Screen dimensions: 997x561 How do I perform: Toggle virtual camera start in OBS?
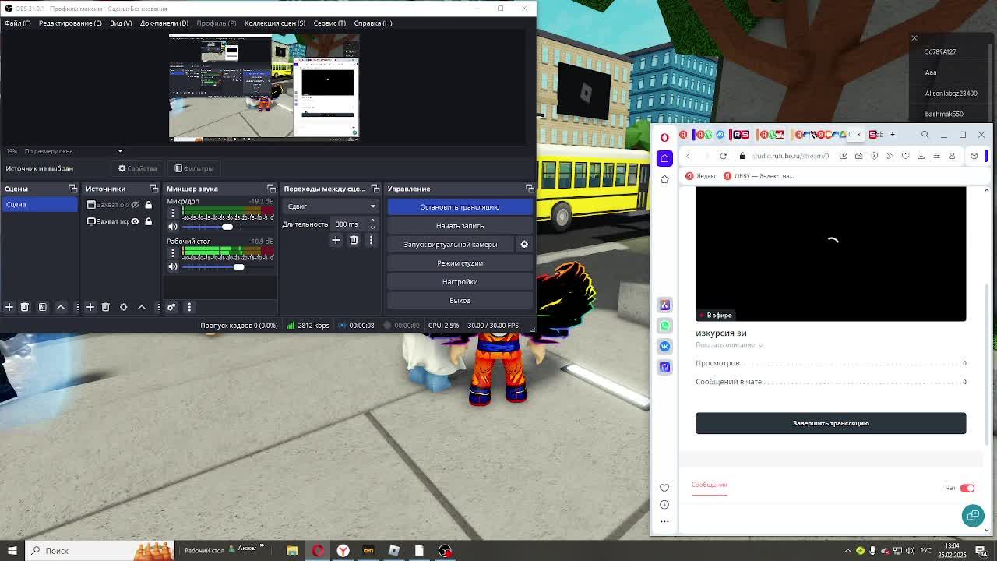450,245
